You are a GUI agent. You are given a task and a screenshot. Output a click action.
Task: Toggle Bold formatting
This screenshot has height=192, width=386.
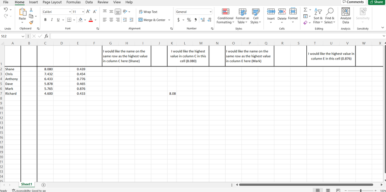tap(46, 20)
